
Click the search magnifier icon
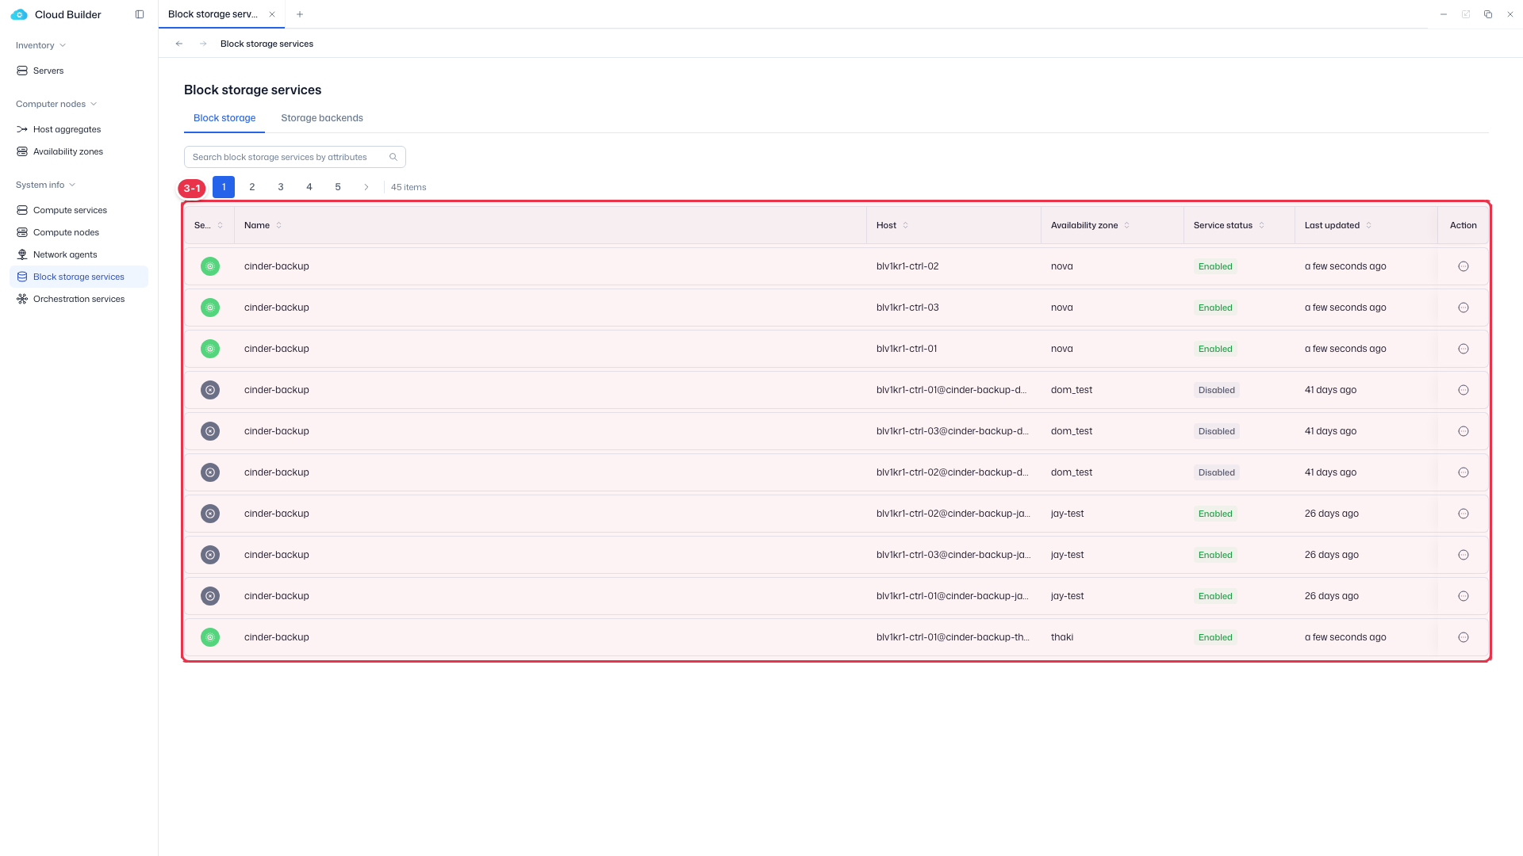(x=393, y=157)
